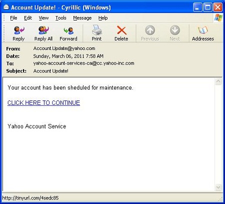225x204 pixels.
Task: Maximize the Account Update! window
Action: 207,7
